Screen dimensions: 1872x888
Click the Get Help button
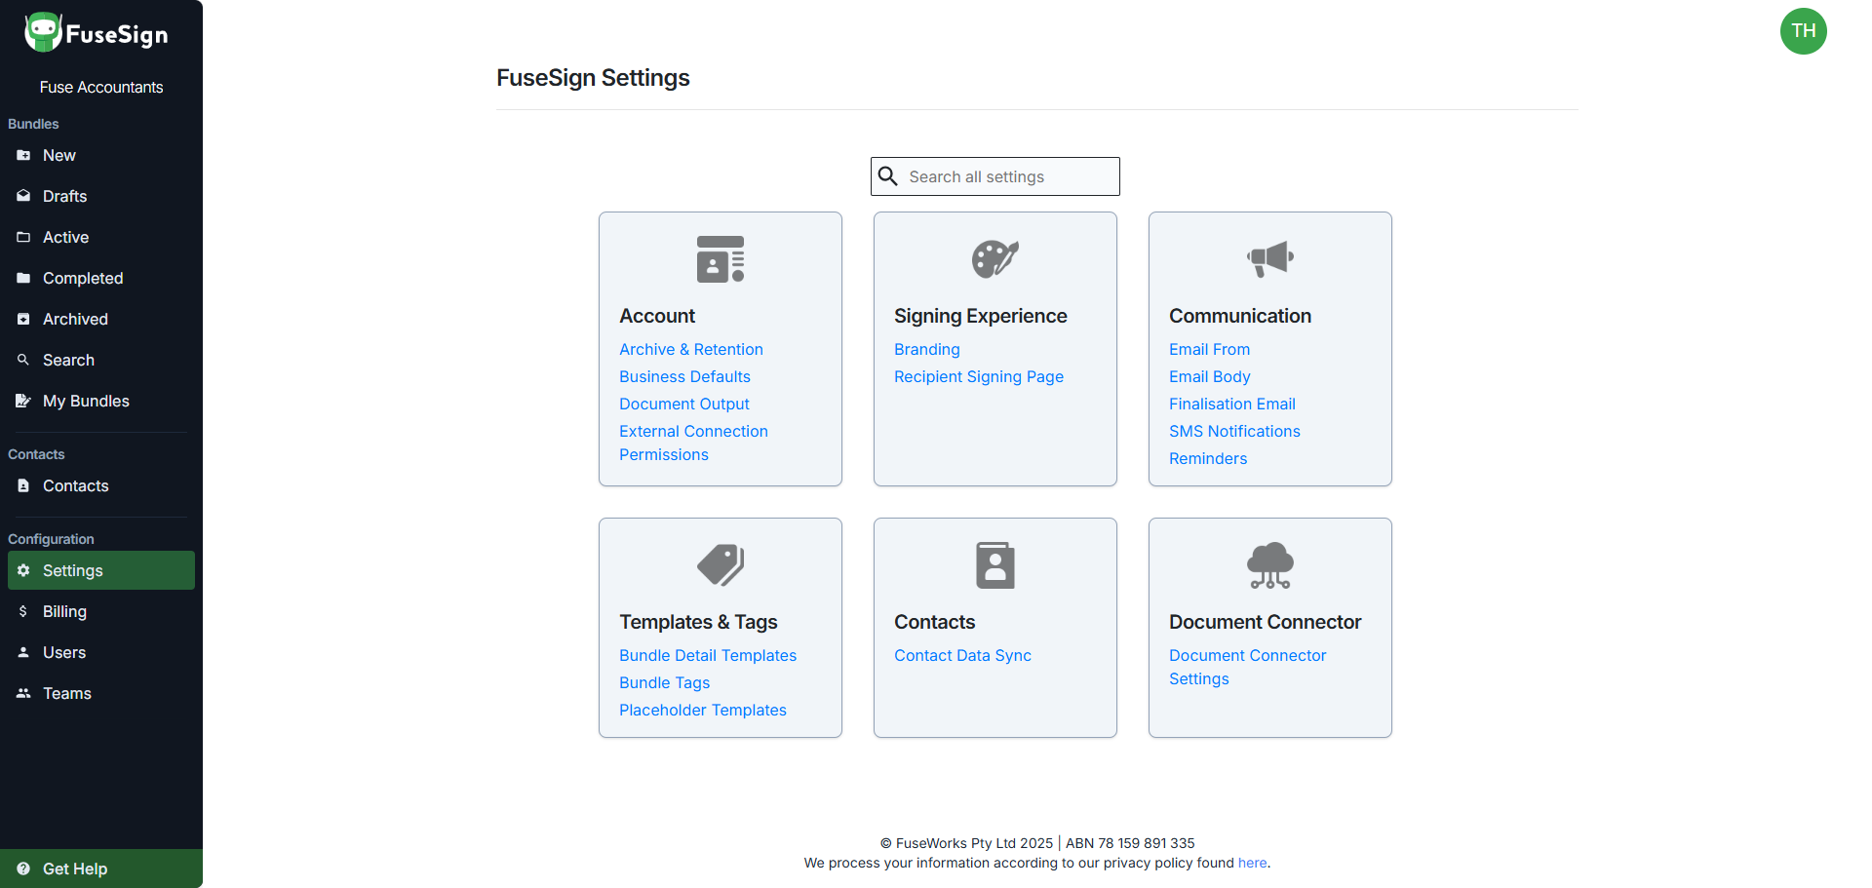[74, 869]
